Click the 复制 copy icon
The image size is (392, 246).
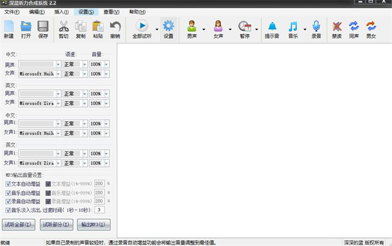click(81, 29)
